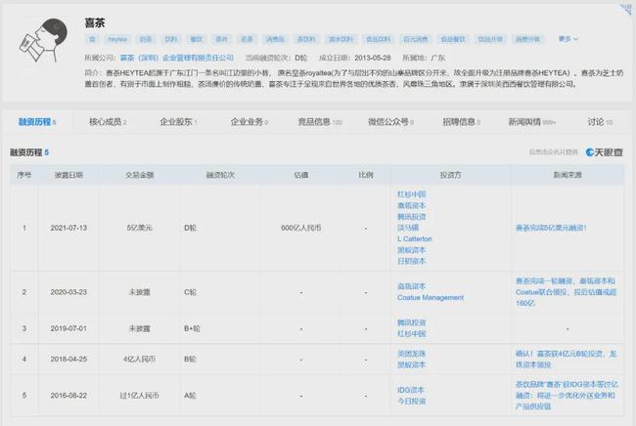Click the date cell 2016-08-22
This screenshot has height=426, width=636.
(x=68, y=396)
